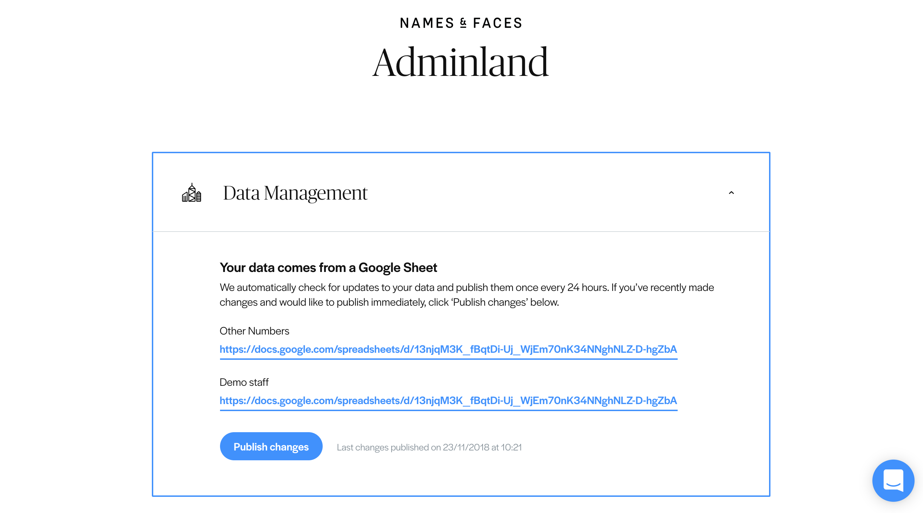Click the word NAMES in the logo
This screenshot has height=513, width=923.
(427, 23)
